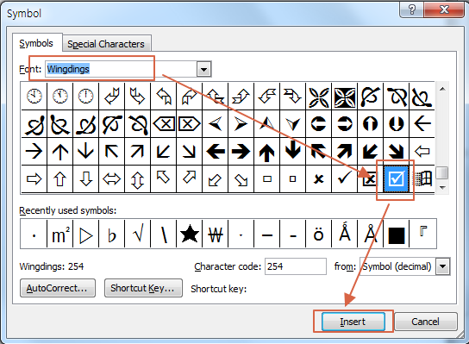Insert recent black square symbol
The width and height of the screenshot is (469, 344).
tap(396, 234)
